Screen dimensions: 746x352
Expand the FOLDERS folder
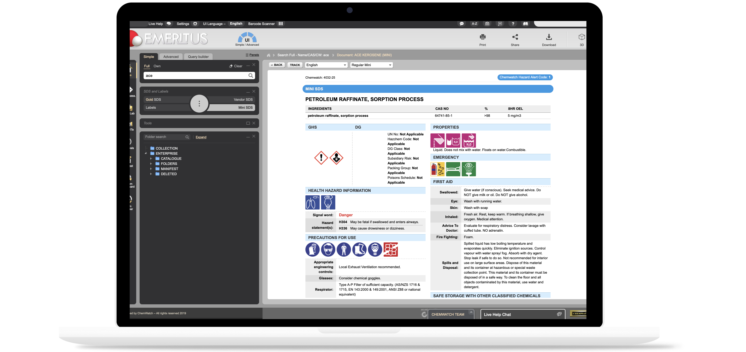point(151,164)
